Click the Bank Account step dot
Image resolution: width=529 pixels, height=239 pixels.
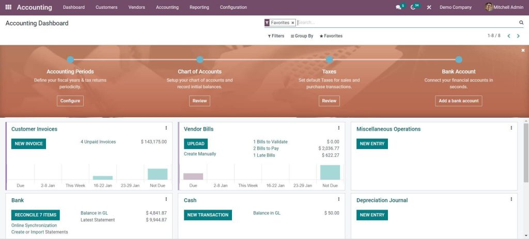point(459,60)
